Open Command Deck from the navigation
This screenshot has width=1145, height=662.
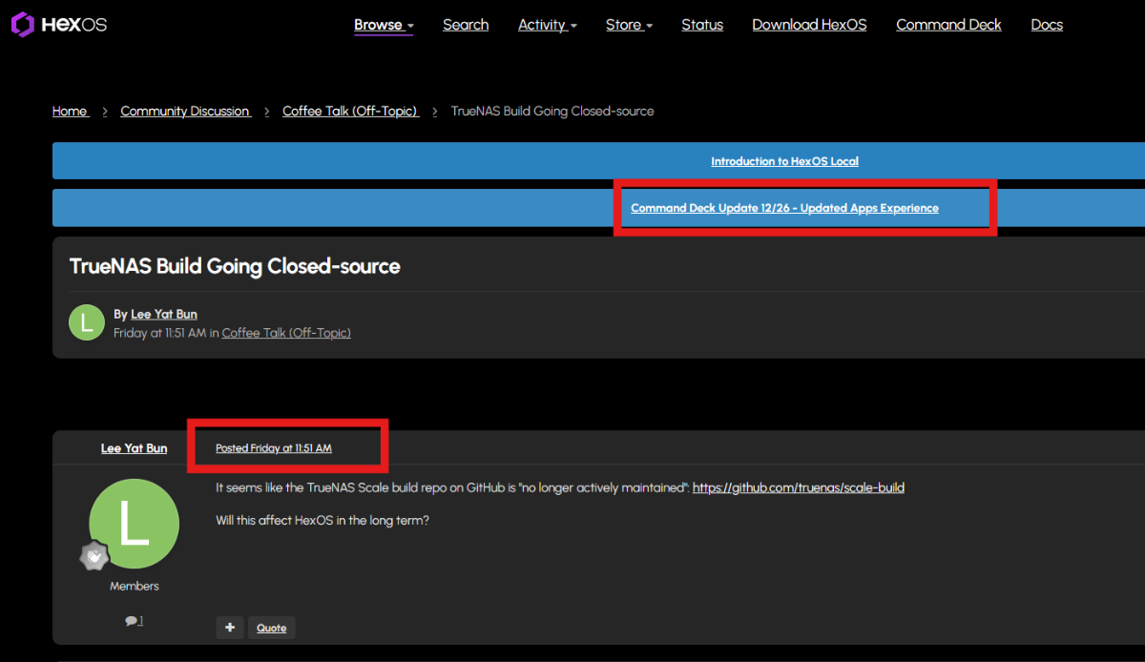coord(948,25)
